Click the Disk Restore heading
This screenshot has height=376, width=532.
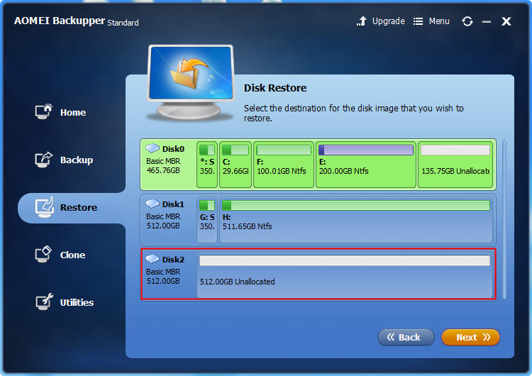275,88
